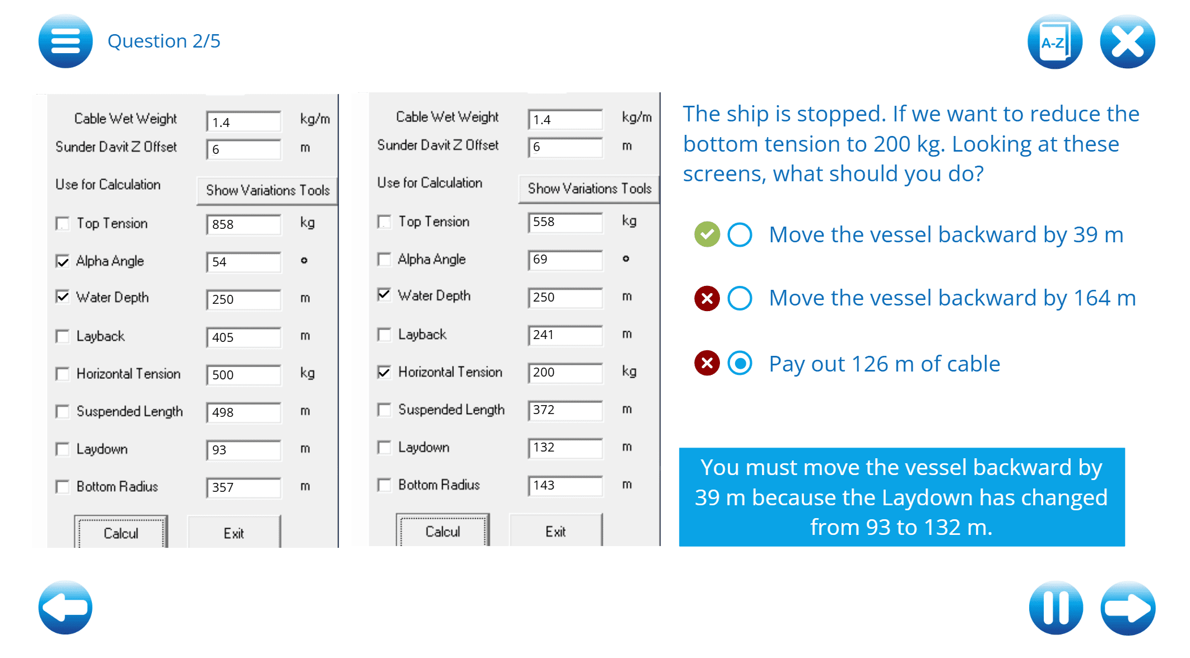Go to the previous page arrow
This screenshot has height=658, width=1190.
[66, 607]
